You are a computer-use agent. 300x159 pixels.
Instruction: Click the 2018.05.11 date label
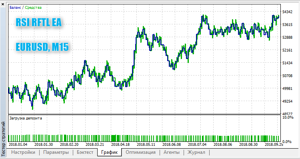(x=146, y=144)
